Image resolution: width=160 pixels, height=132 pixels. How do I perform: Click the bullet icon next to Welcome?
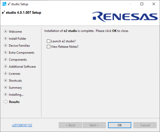coord(6,31)
